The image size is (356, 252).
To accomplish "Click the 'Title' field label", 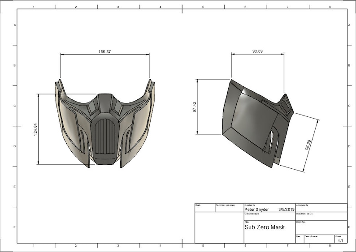I will 247,222.
